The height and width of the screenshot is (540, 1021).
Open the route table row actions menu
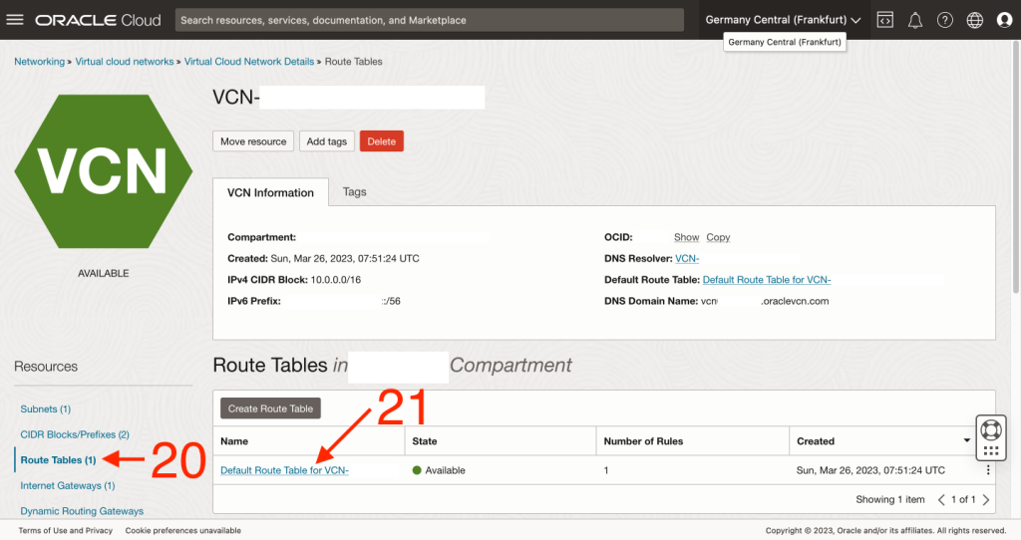pos(987,470)
